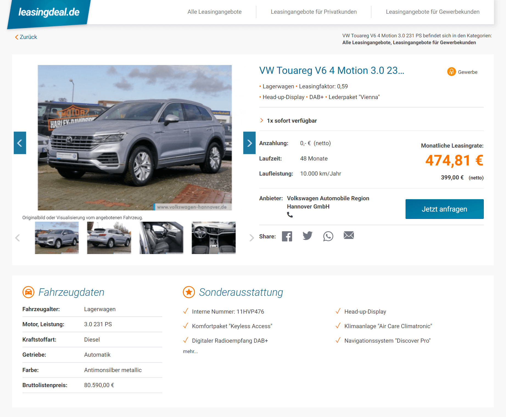Click the Diesel fuel type value
This screenshot has width=506, height=417.
[92, 340]
